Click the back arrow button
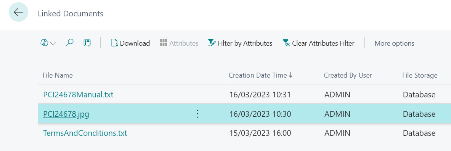 coord(18,12)
